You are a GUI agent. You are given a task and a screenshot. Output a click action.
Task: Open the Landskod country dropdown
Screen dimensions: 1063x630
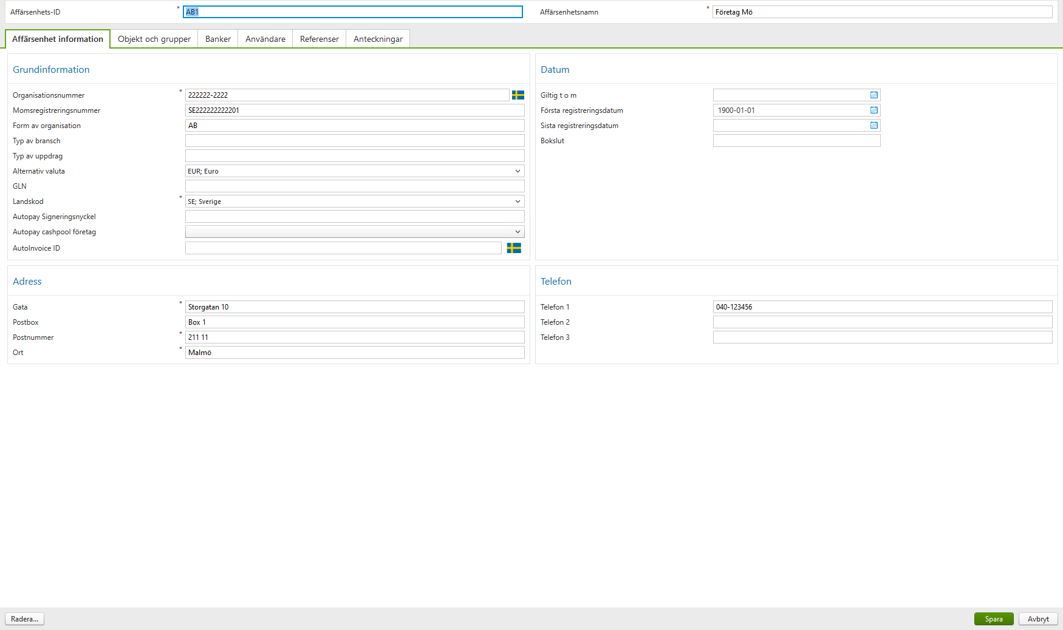point(518,201)
